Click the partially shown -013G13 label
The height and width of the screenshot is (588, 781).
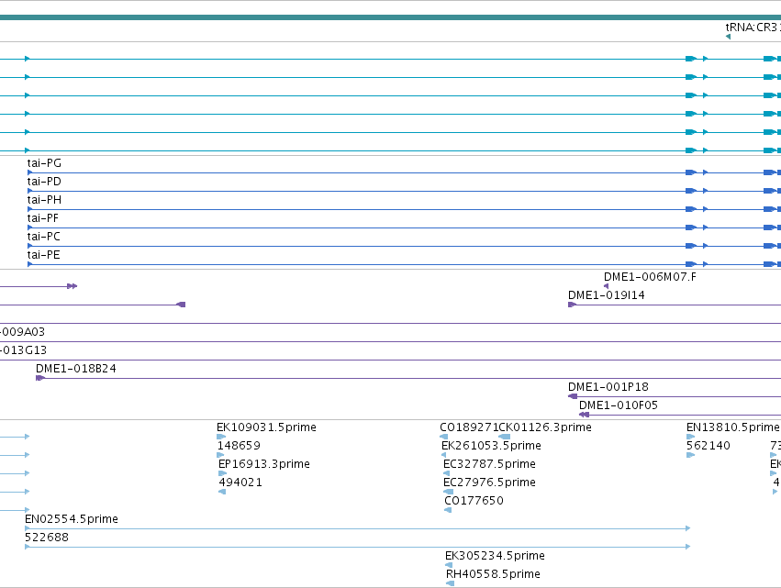(24, 350)
